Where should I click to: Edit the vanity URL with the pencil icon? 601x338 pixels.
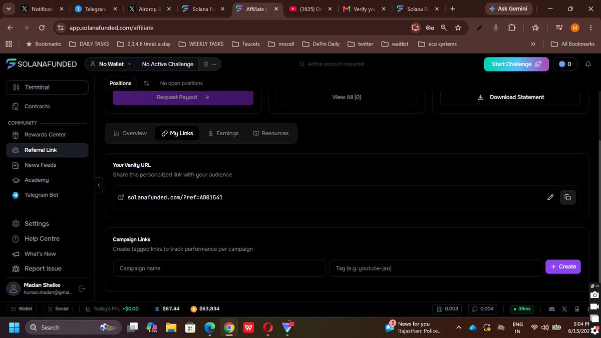tap(550, 197)
